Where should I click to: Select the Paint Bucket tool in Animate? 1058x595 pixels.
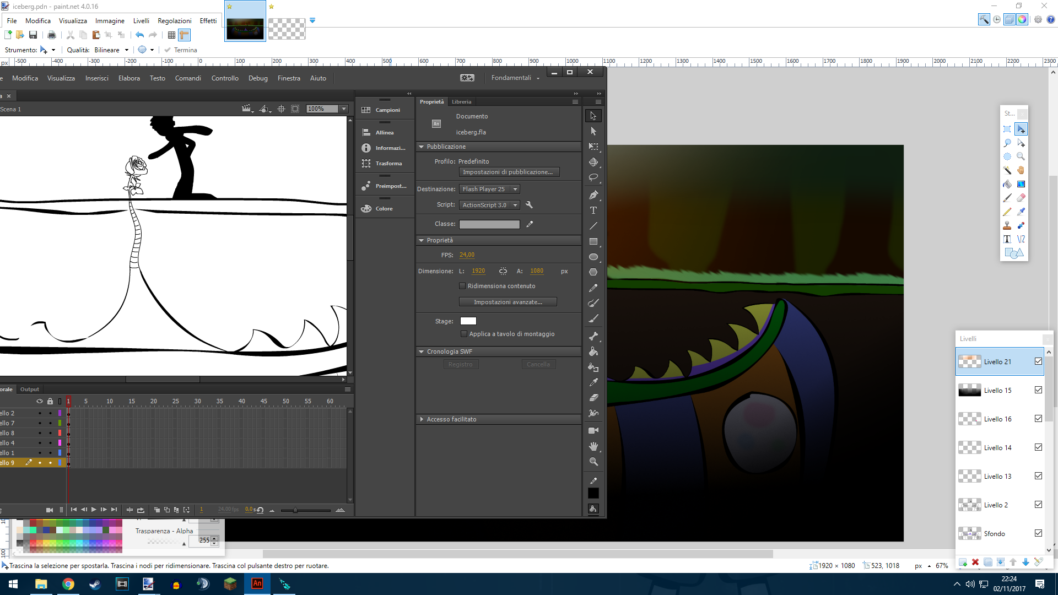(x=593, y=351)
